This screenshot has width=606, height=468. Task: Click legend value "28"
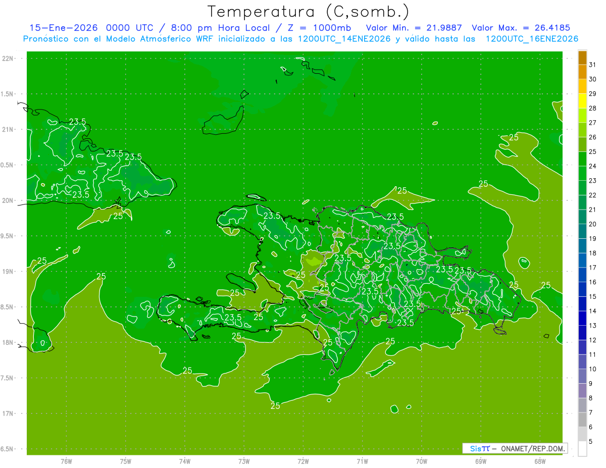592,108
